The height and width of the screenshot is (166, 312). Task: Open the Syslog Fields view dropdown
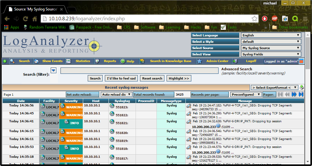point(271,54)
